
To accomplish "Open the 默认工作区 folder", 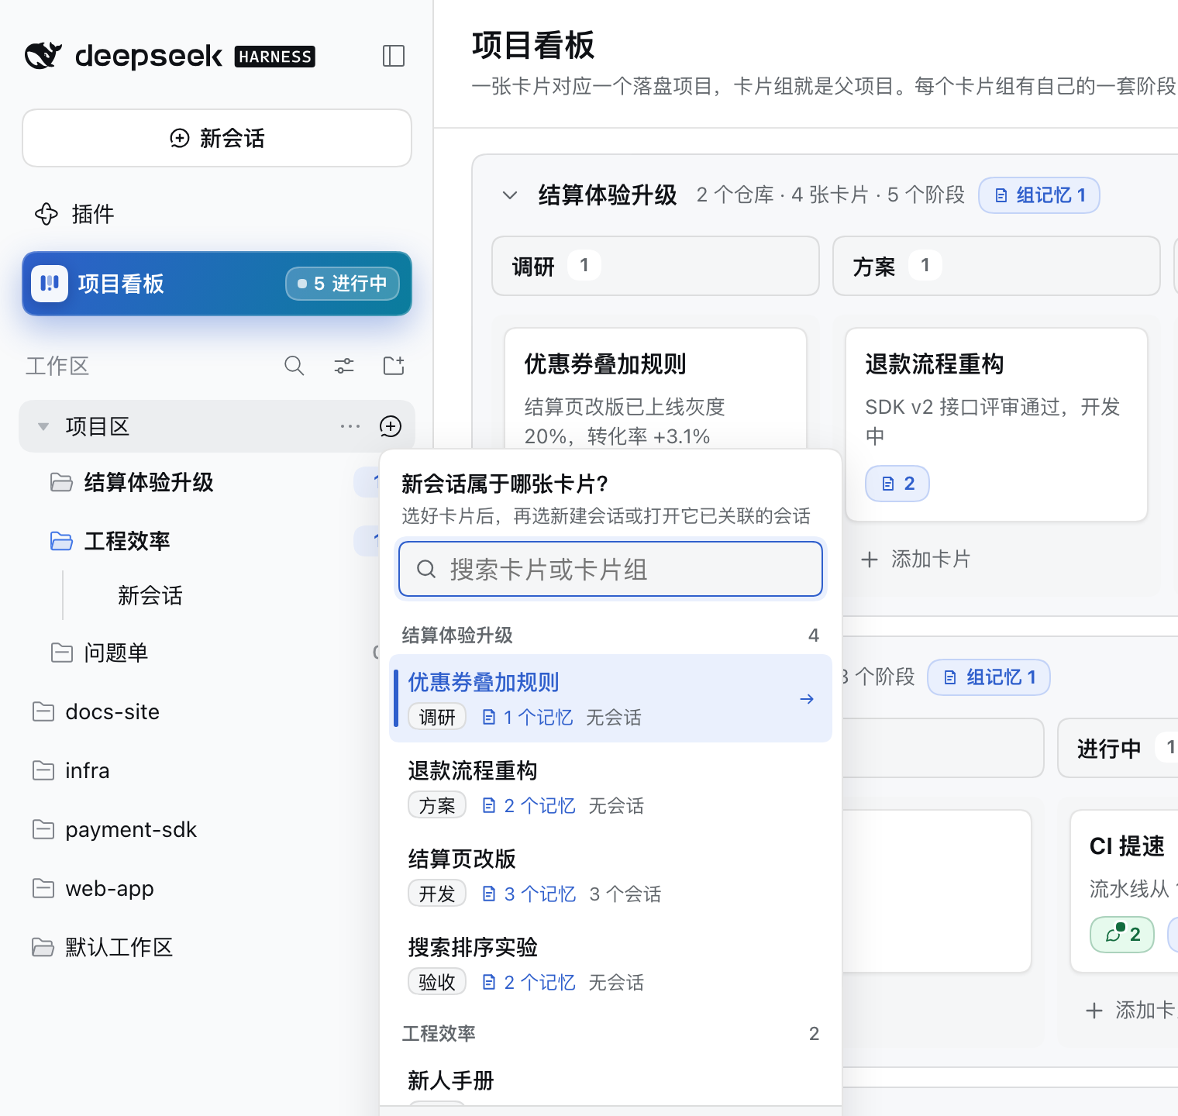I will [x=102, y=947].
